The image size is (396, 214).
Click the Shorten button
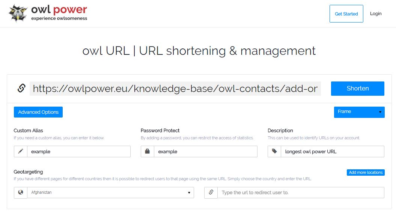[x=358, y=89]
